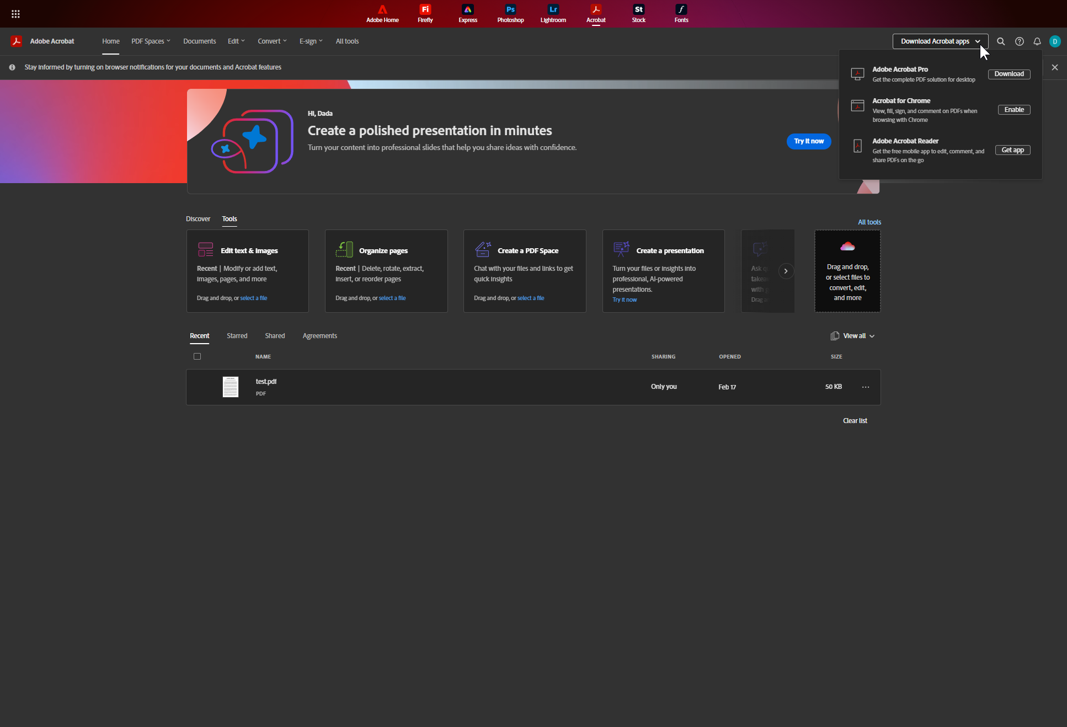Click the search magnifier icon
The height and width of the screenshot is (727, 1067).
click(1001, 41)
